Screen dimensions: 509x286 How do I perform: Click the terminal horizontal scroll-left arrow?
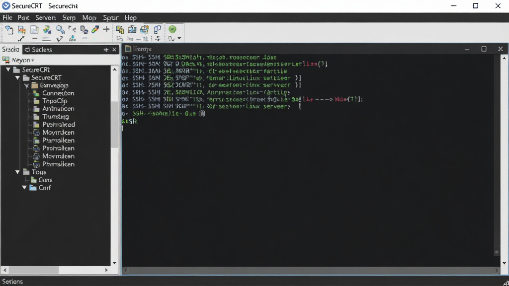[x=126, y=270]
